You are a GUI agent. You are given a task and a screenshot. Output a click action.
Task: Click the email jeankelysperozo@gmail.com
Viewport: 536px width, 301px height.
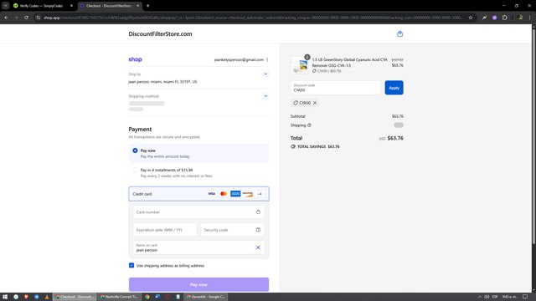click(239, 59)
